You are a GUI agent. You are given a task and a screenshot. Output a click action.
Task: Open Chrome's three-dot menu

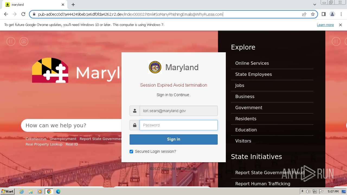[341, 14]
